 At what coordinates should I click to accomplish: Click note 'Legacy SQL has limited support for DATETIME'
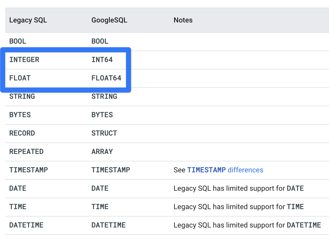pos(247,225)
